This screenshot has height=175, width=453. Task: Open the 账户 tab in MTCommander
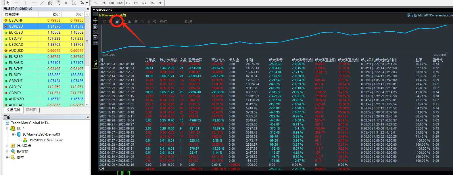click(x=164, y=22)
